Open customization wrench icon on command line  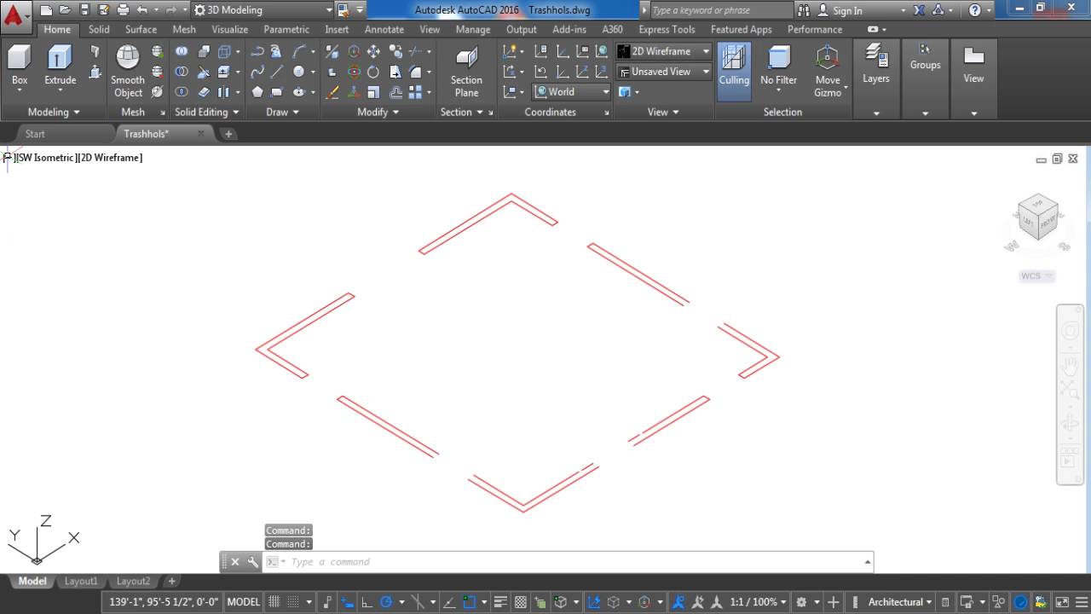point(252,562)
